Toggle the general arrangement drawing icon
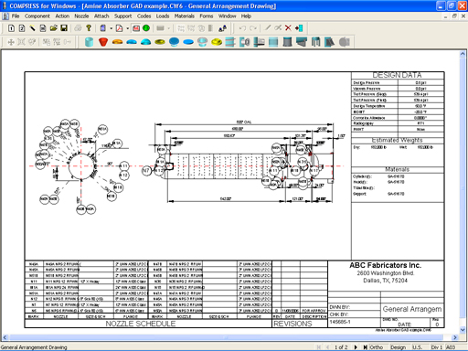 (136, 28)
